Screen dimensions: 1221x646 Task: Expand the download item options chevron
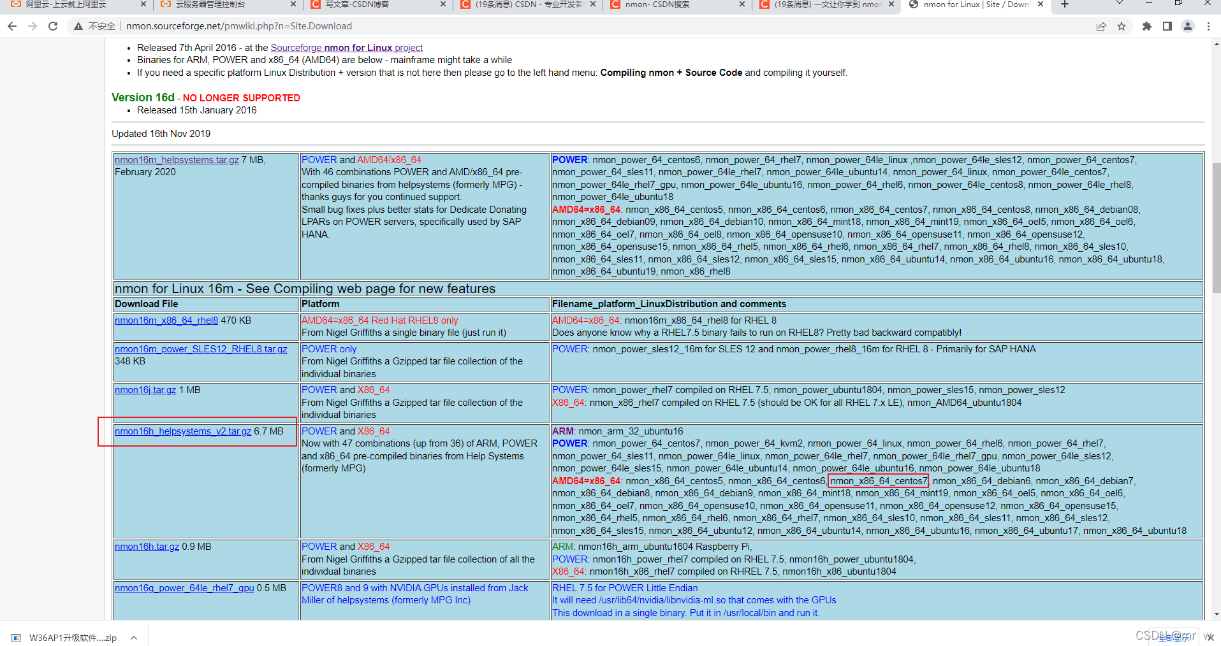click(134, 637)
